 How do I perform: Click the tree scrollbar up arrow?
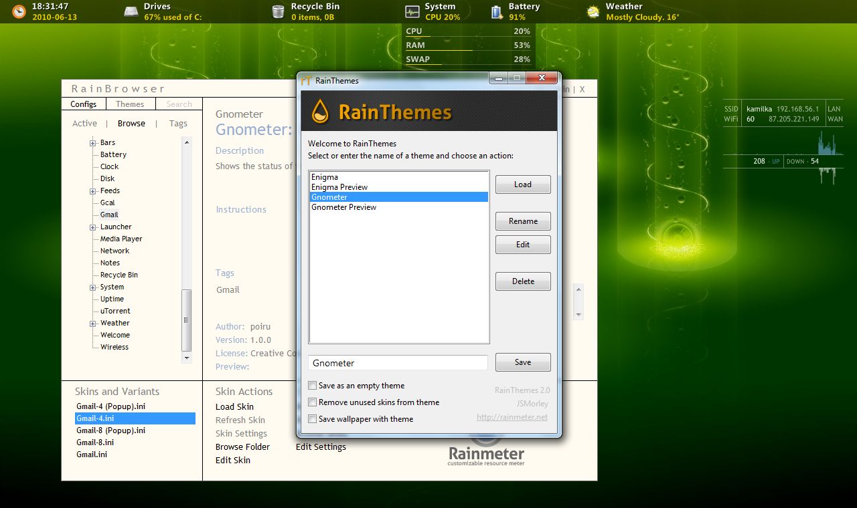pyautogui.click(x=187, y=142)
